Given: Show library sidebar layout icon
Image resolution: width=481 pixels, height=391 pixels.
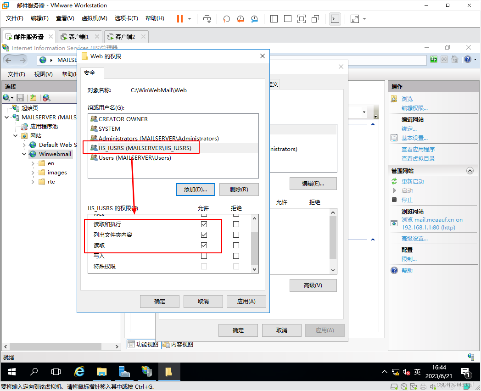Looking at the screenshot, I should click(x=274, y=19).
